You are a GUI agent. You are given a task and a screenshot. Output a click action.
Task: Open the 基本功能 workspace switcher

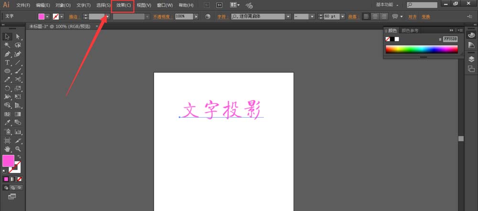click(x=388, y=5)
